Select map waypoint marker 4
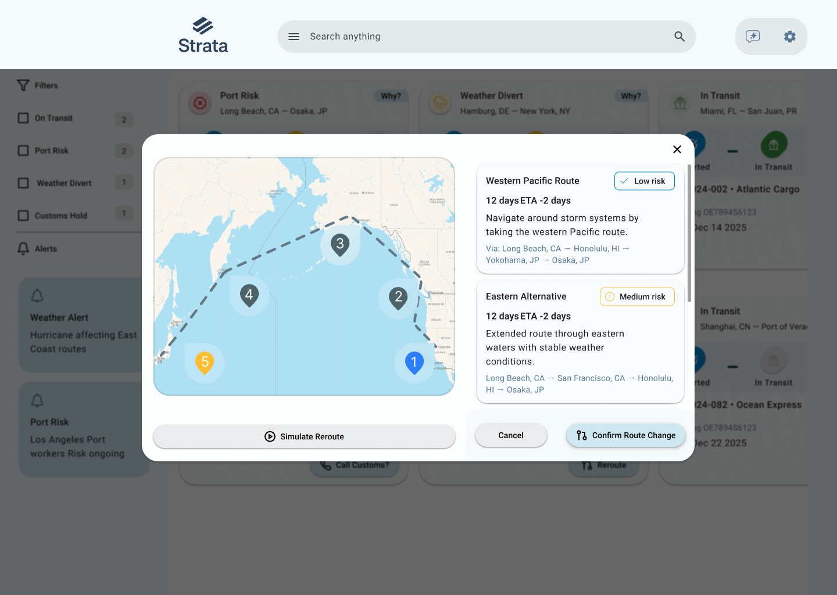 (x=249, y=296)
